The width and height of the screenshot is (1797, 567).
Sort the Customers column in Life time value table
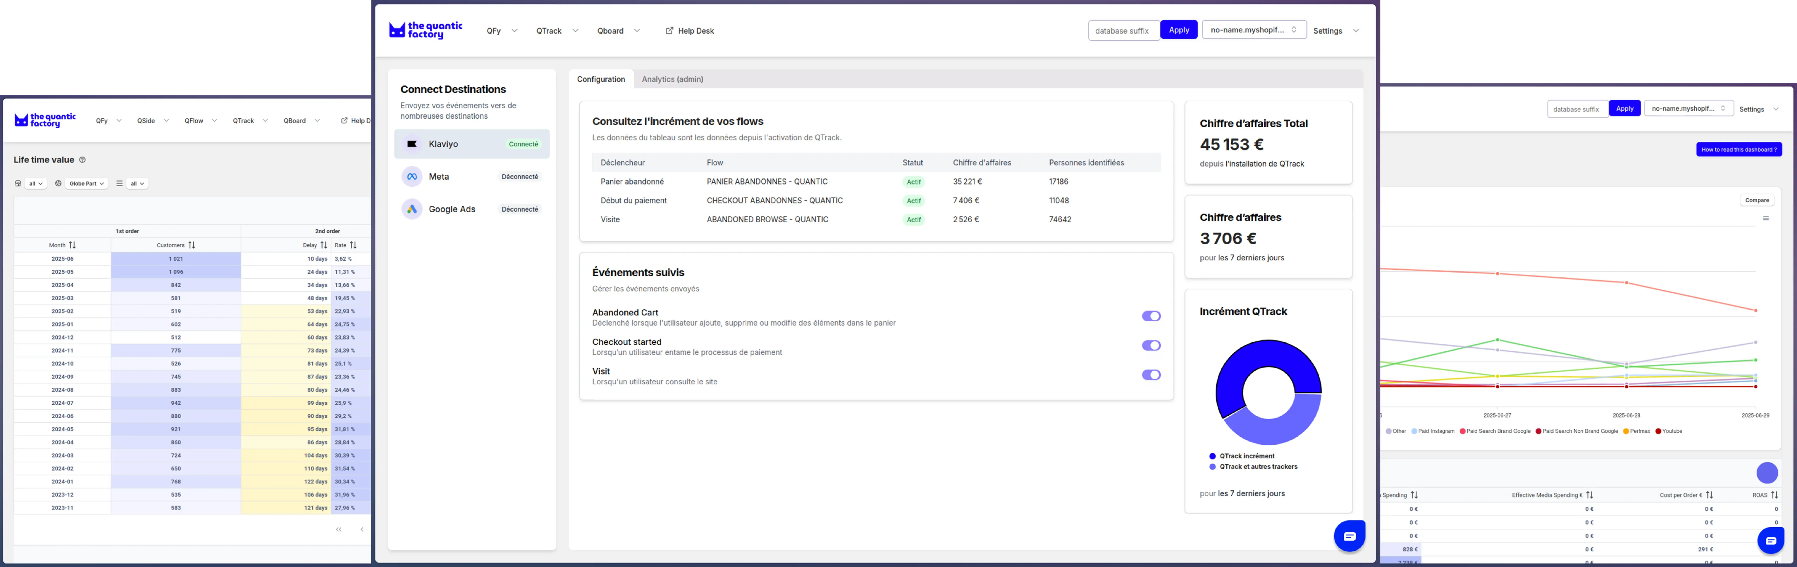pos(192,245)
